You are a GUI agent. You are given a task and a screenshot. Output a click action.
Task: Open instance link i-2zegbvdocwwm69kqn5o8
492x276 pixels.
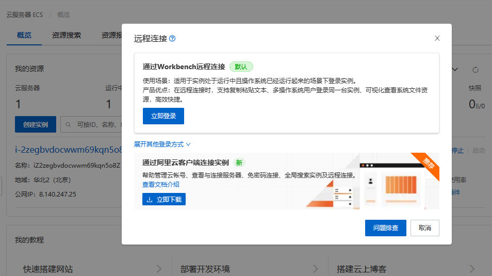click(68, 150)
